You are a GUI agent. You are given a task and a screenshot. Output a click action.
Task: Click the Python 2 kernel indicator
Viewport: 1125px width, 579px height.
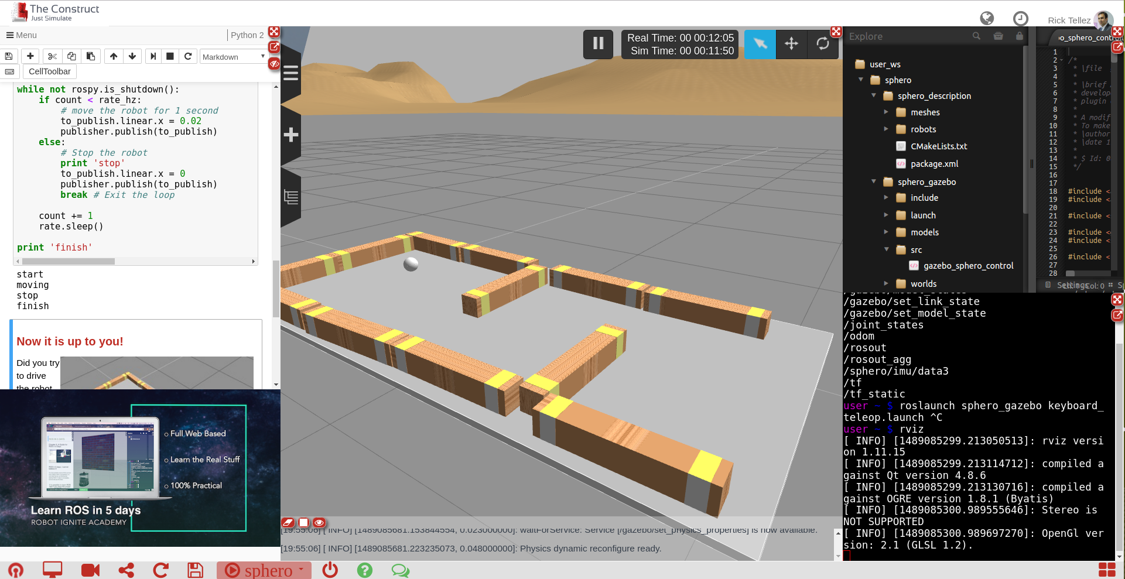(x=247, y=35)
